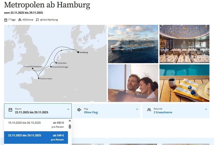Click the flag icon beside ab/bis Hamburg
Viewport: 214px width, 145px height.
click(x=37, y=20)
